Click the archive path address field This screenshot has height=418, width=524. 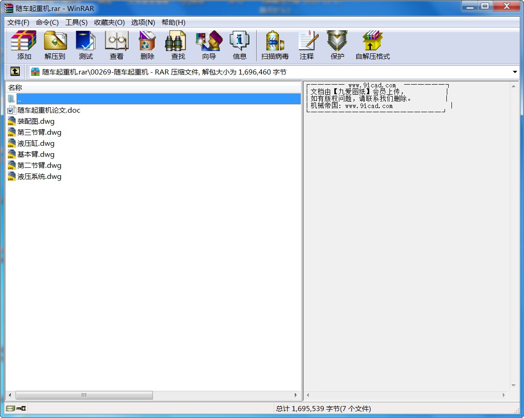pos(273,72)
